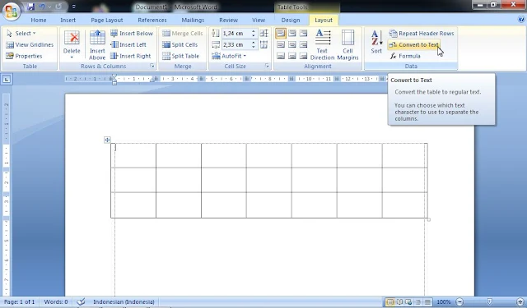Screen dimensions: 527x308
Task: Click Insert Left column
Action: (x=128, y=44)
